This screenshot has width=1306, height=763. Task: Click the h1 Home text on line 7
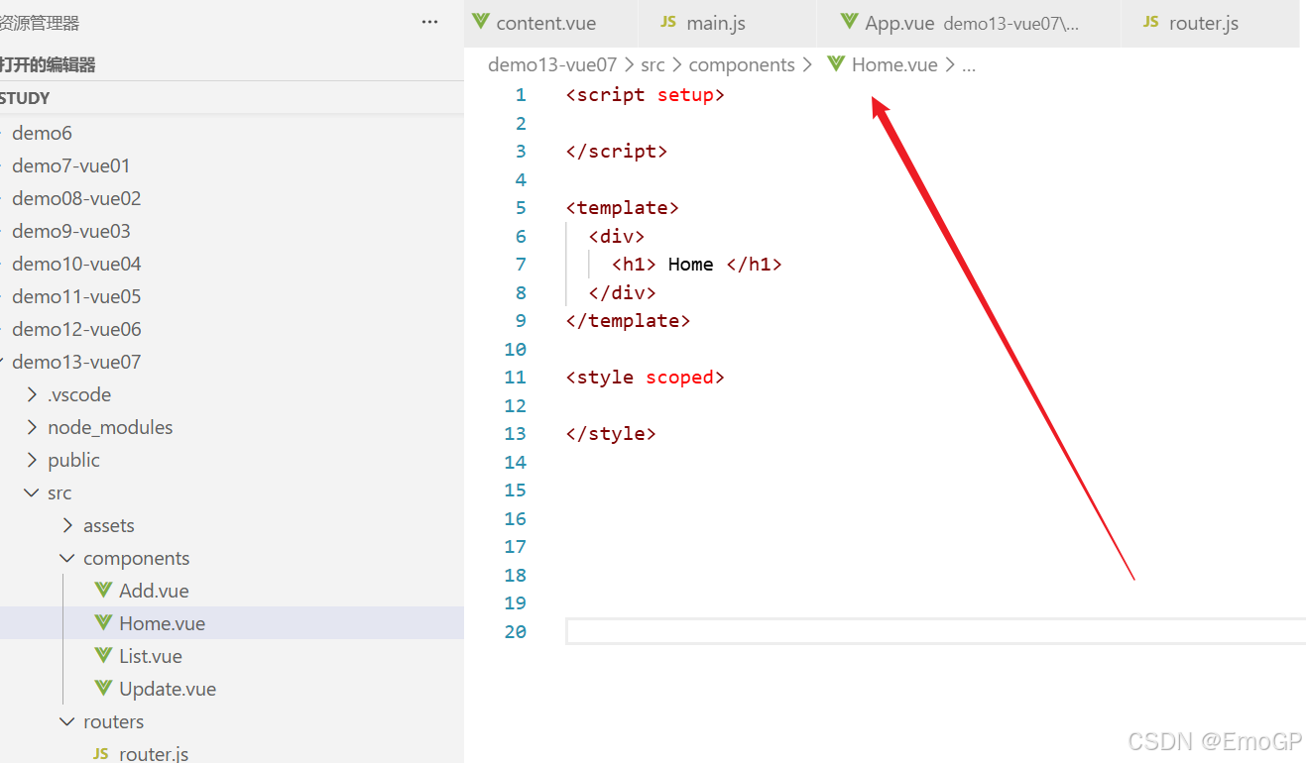[697, 265]
